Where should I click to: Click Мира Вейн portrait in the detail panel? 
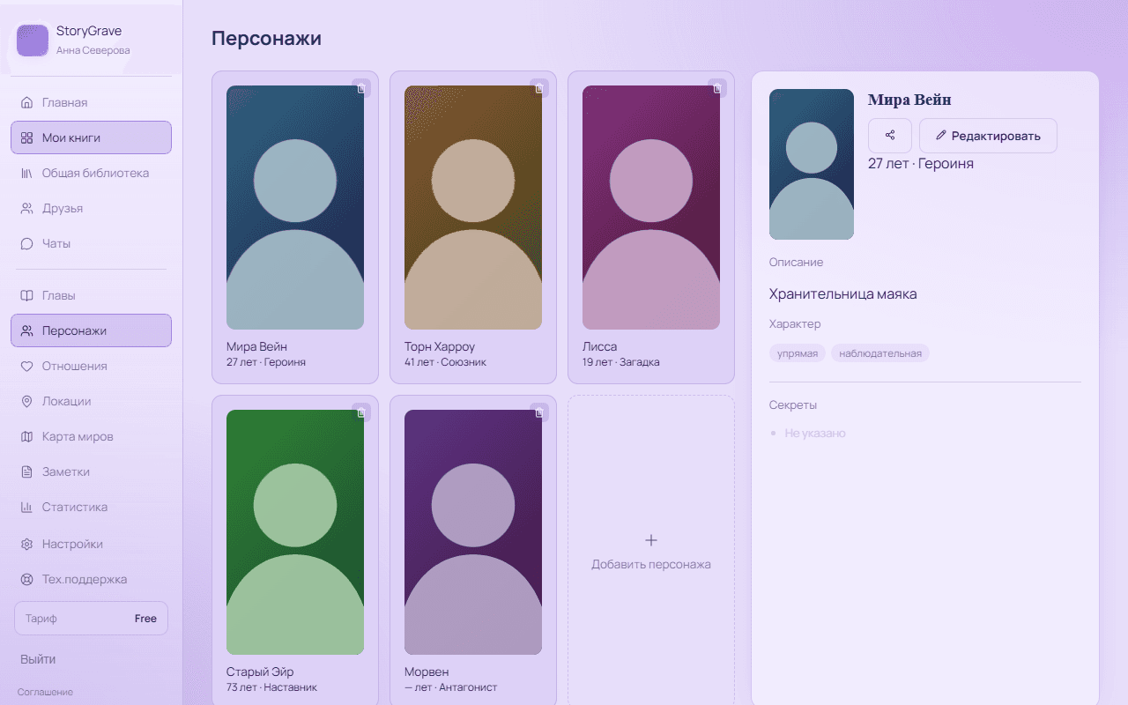click(x=812, y=164)
